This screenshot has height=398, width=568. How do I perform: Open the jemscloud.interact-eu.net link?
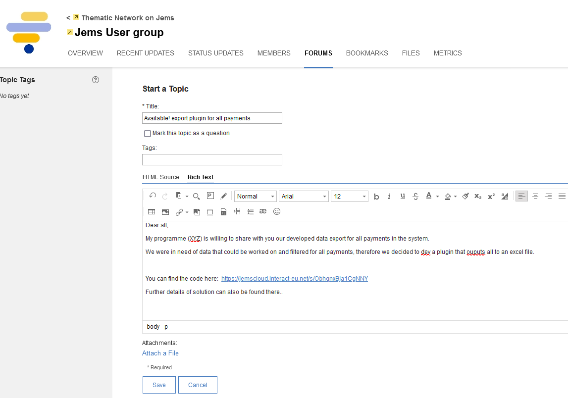(295, 279)
